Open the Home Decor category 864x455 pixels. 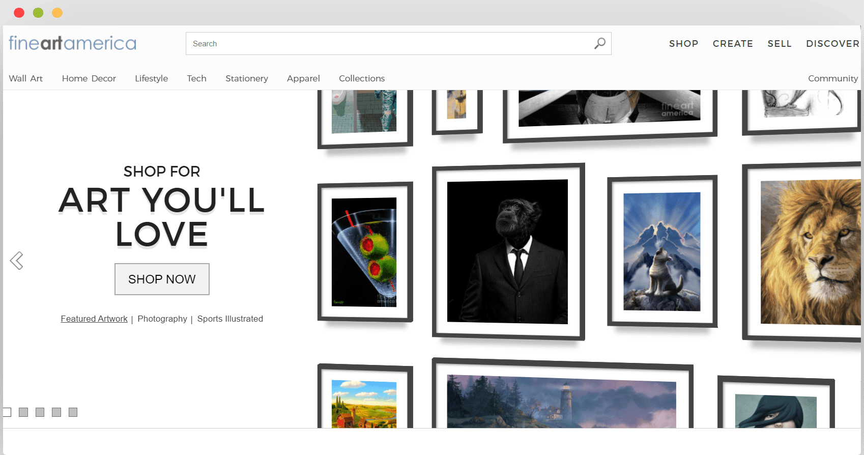(x=89, y=78)
